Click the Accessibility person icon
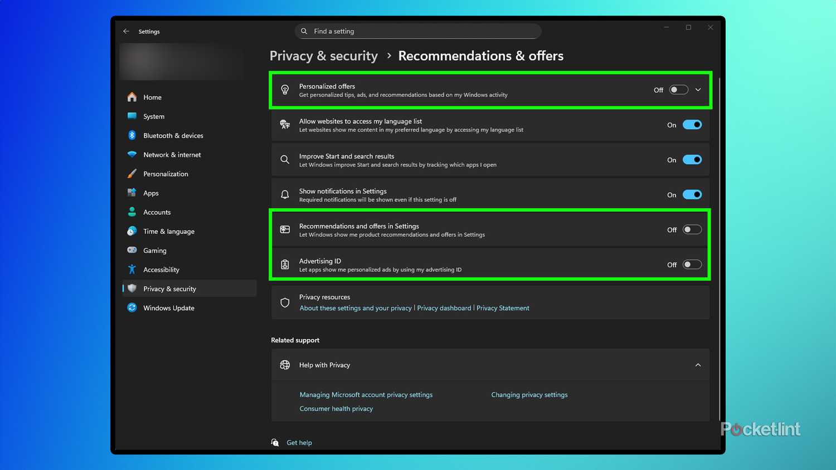836x470 pixels. click(132, 269)
